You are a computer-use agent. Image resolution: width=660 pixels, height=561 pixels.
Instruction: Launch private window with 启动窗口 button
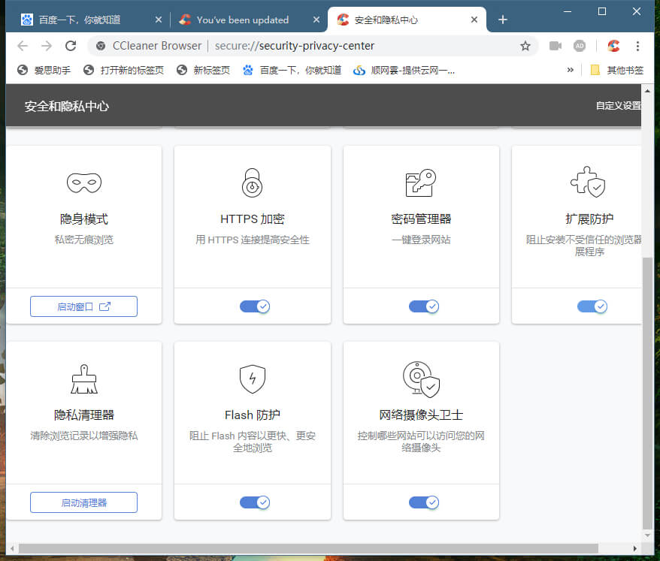tap(83, 306)
